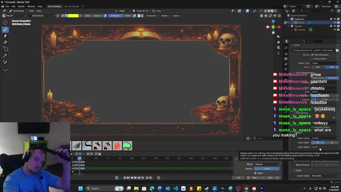The height and width of the screenshot is (192, 341).
Task: Open the Render menu
Action: point(21,6)
